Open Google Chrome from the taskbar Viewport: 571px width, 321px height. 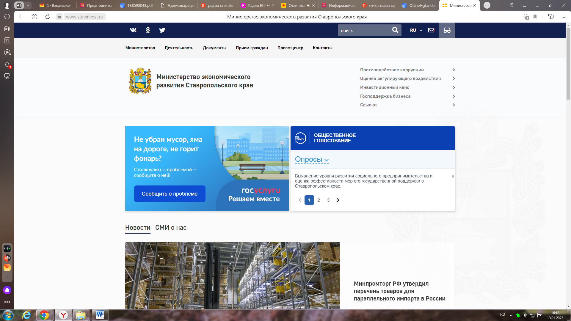coord(44,315)
